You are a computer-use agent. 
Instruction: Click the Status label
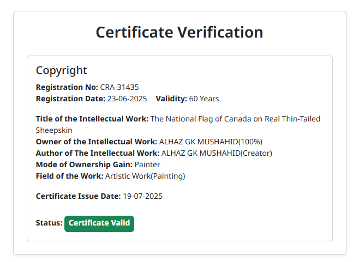[49, 223]
